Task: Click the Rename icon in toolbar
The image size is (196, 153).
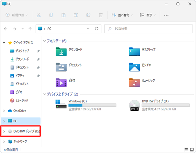Action: [76, 15]
